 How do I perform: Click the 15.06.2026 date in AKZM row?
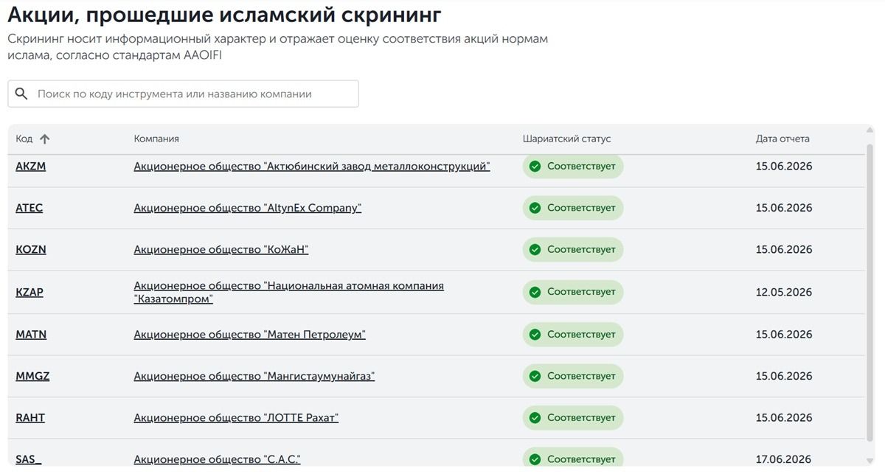(784, 167)
